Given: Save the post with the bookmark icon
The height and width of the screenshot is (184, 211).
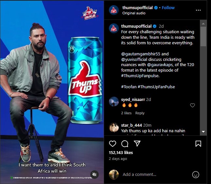Looking at the screenshot, I should click(198, 144).
